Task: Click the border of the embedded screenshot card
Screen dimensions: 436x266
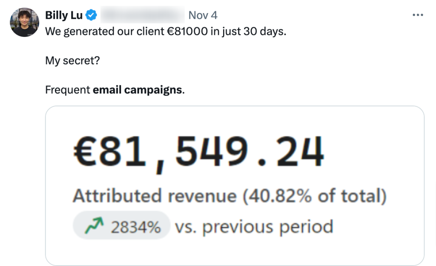Action: click(x=46, y=183)
